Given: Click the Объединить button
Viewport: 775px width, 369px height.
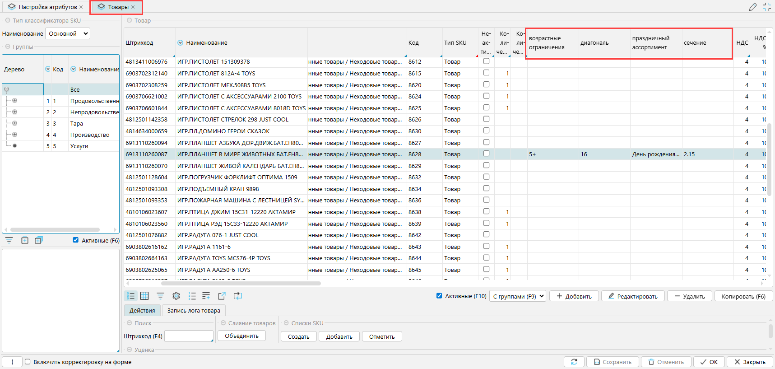Looking at the screenshot, I should pyautogui.click(x=241, y=336).
